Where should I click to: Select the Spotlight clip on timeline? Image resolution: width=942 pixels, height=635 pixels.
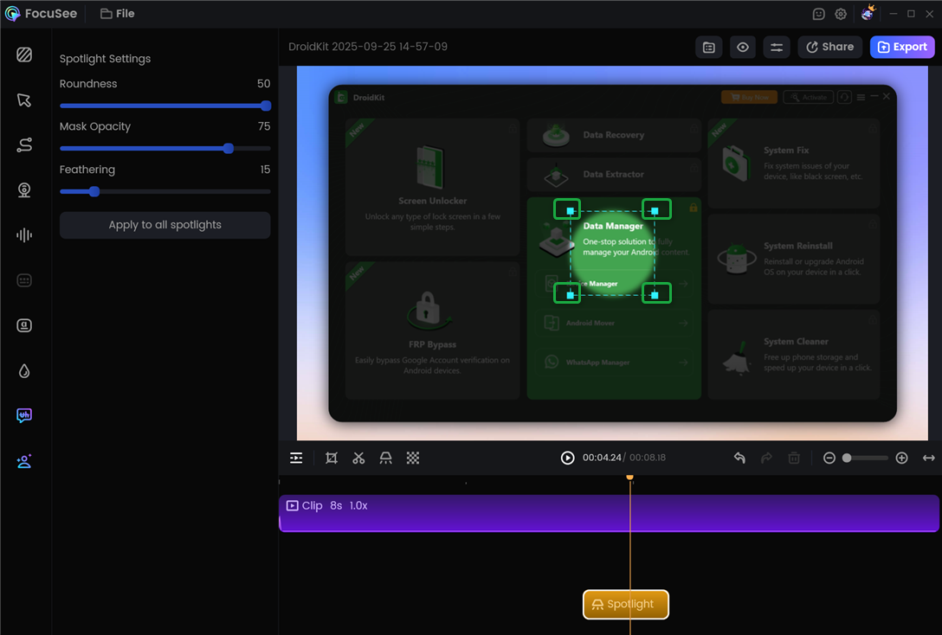click(x=625, y=605)
